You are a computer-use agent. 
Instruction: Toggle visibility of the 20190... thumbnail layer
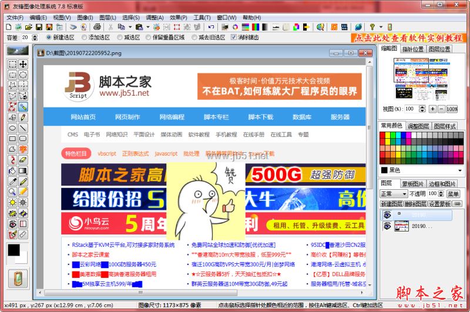click(387, 226)
